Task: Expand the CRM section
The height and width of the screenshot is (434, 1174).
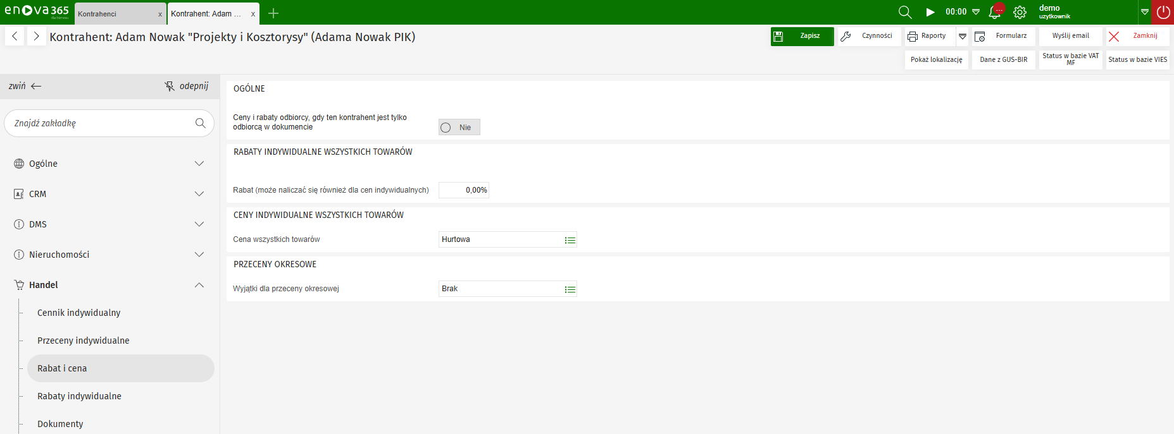Action: [x=199, y=194]
